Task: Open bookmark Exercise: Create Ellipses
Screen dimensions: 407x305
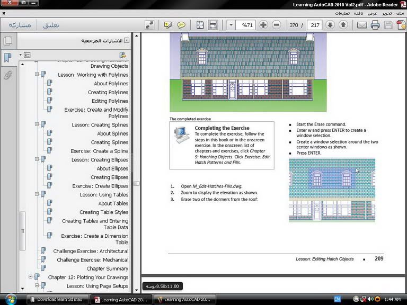Action: pyautogui.click(x=100, y=186)
